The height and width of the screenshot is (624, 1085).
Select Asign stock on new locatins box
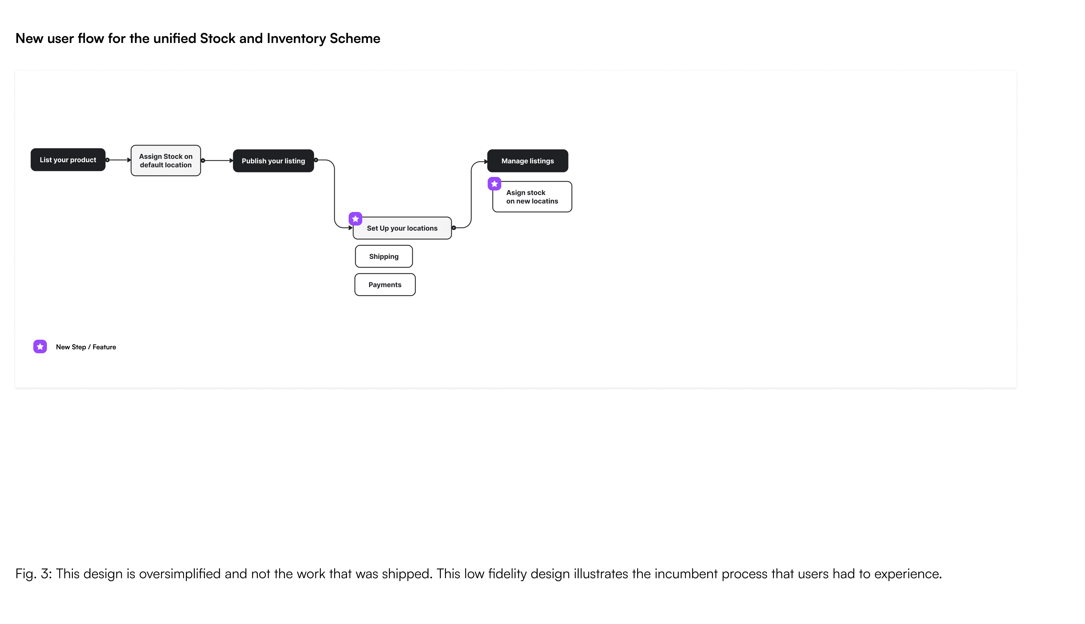pos(532,197)
